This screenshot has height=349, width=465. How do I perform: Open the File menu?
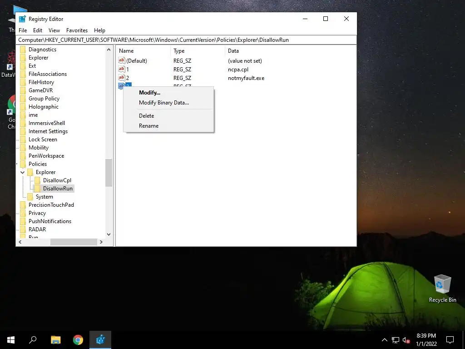coord(23,30)
